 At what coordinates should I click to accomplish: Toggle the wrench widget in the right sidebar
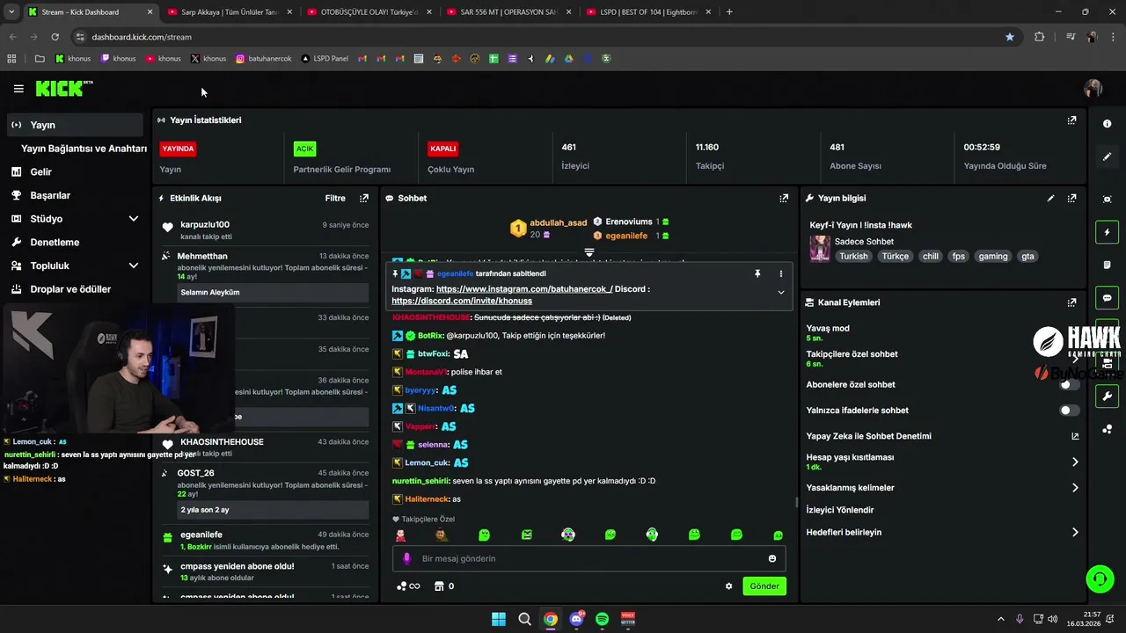1108,397
